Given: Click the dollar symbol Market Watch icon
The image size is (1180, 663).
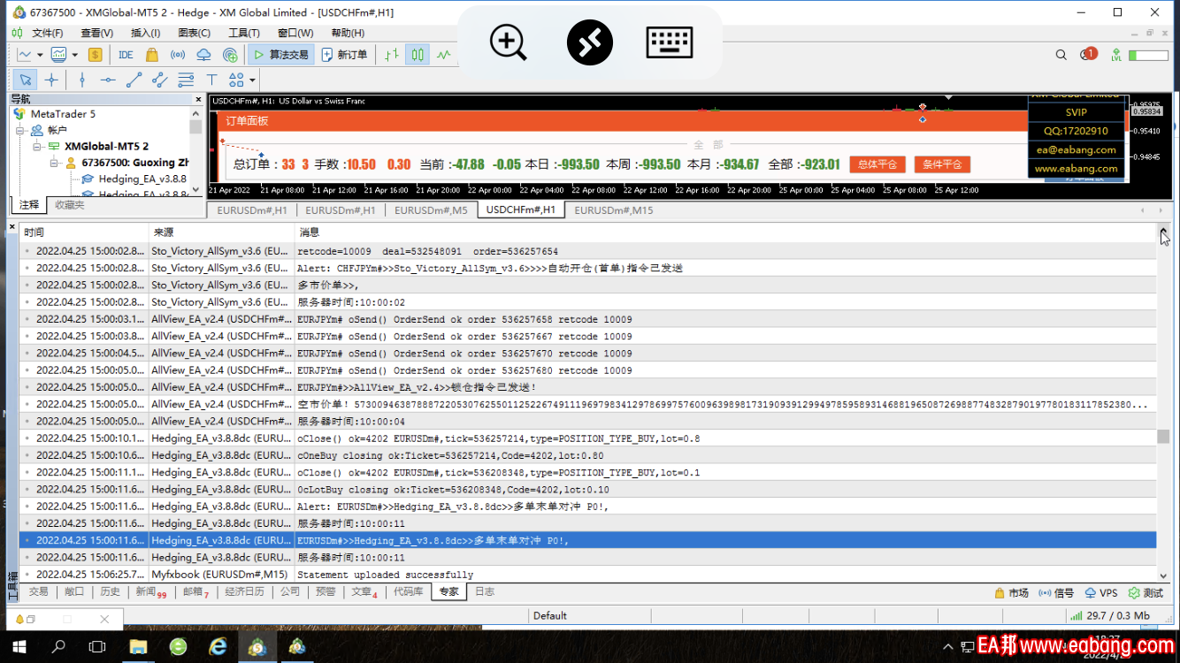Looking at the screenshot, I should coord(95,55).
